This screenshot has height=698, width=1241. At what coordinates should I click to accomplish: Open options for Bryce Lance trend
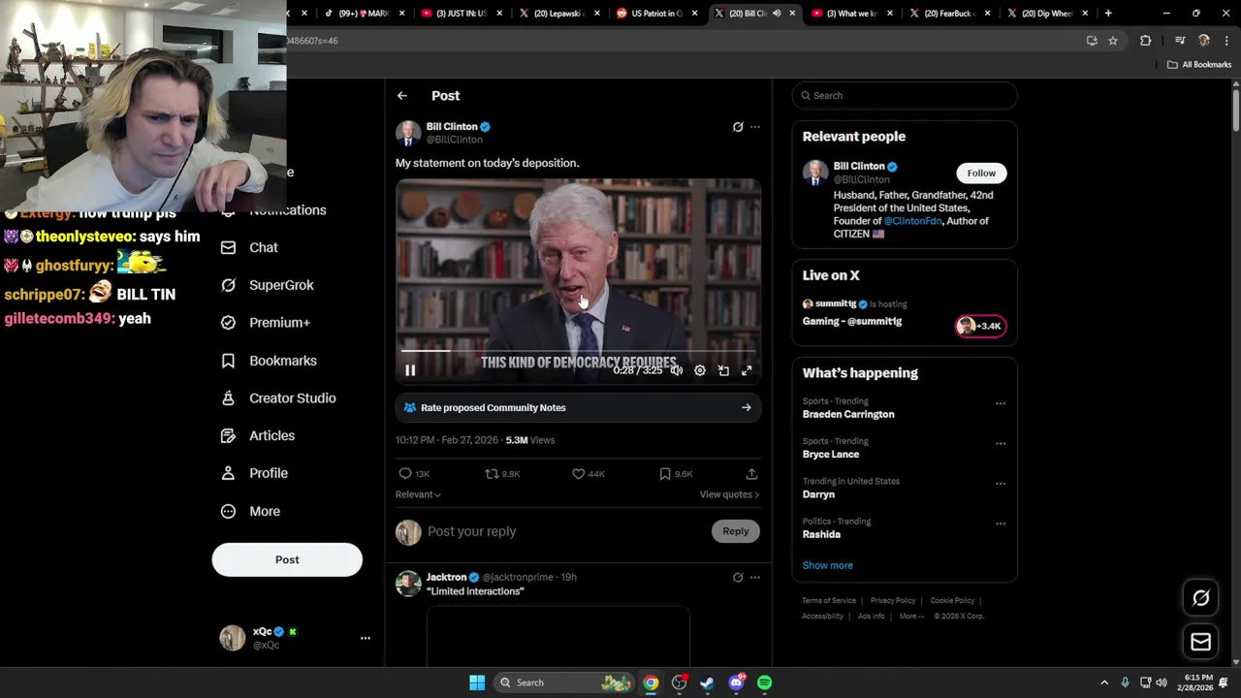coord(1001,444)
